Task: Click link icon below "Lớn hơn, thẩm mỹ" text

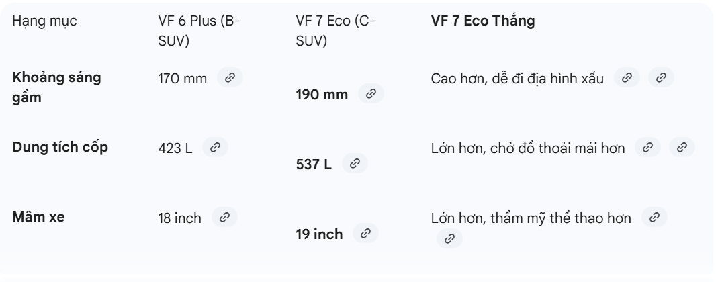Action: (x=449, y=238)
